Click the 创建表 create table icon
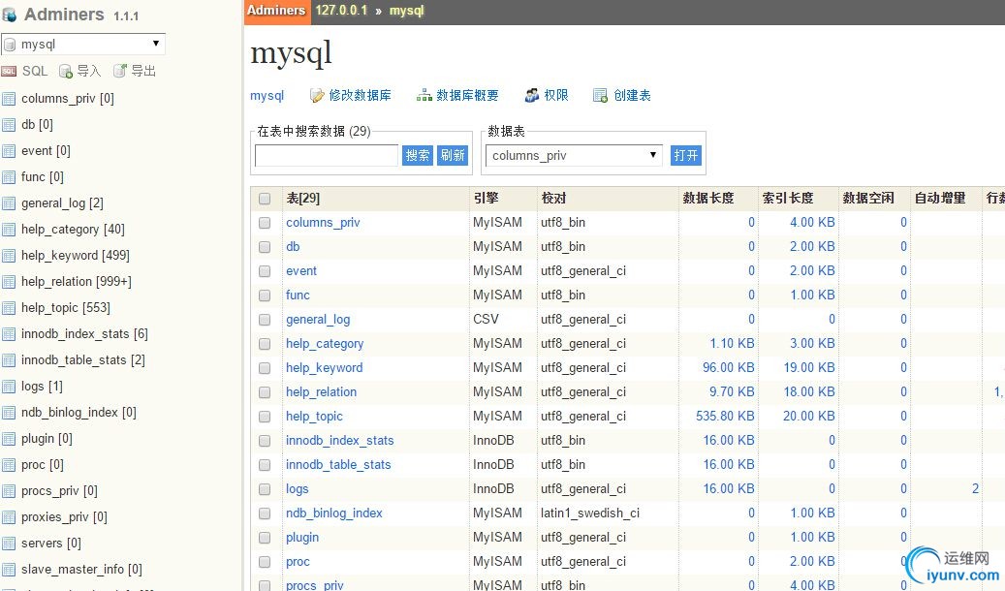1005x591 pixels. click(601, 96)
